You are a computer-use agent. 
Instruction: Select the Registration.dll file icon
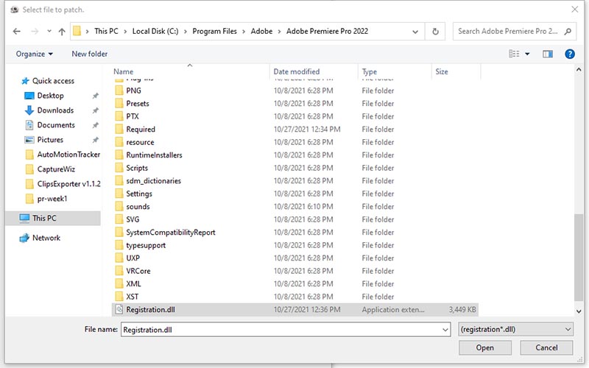(119, 309)
